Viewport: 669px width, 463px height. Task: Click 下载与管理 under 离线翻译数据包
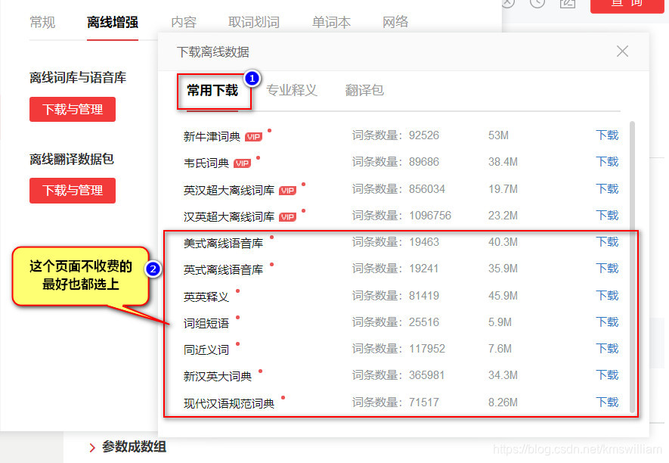73,191
